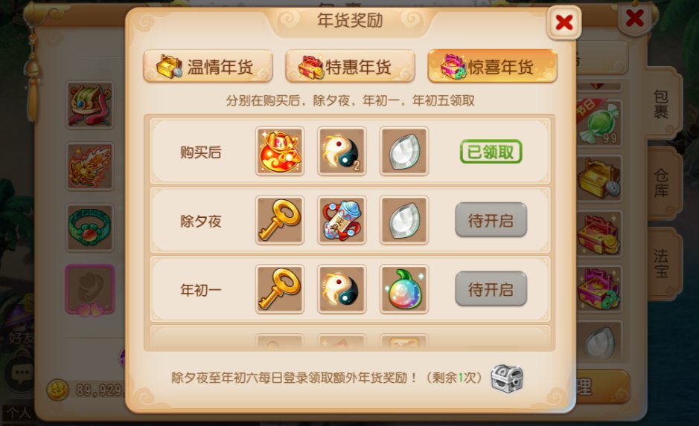The image size is (699, 426).
Task: Tap the red lucky bag reward icon
Action: pos(279,152)
